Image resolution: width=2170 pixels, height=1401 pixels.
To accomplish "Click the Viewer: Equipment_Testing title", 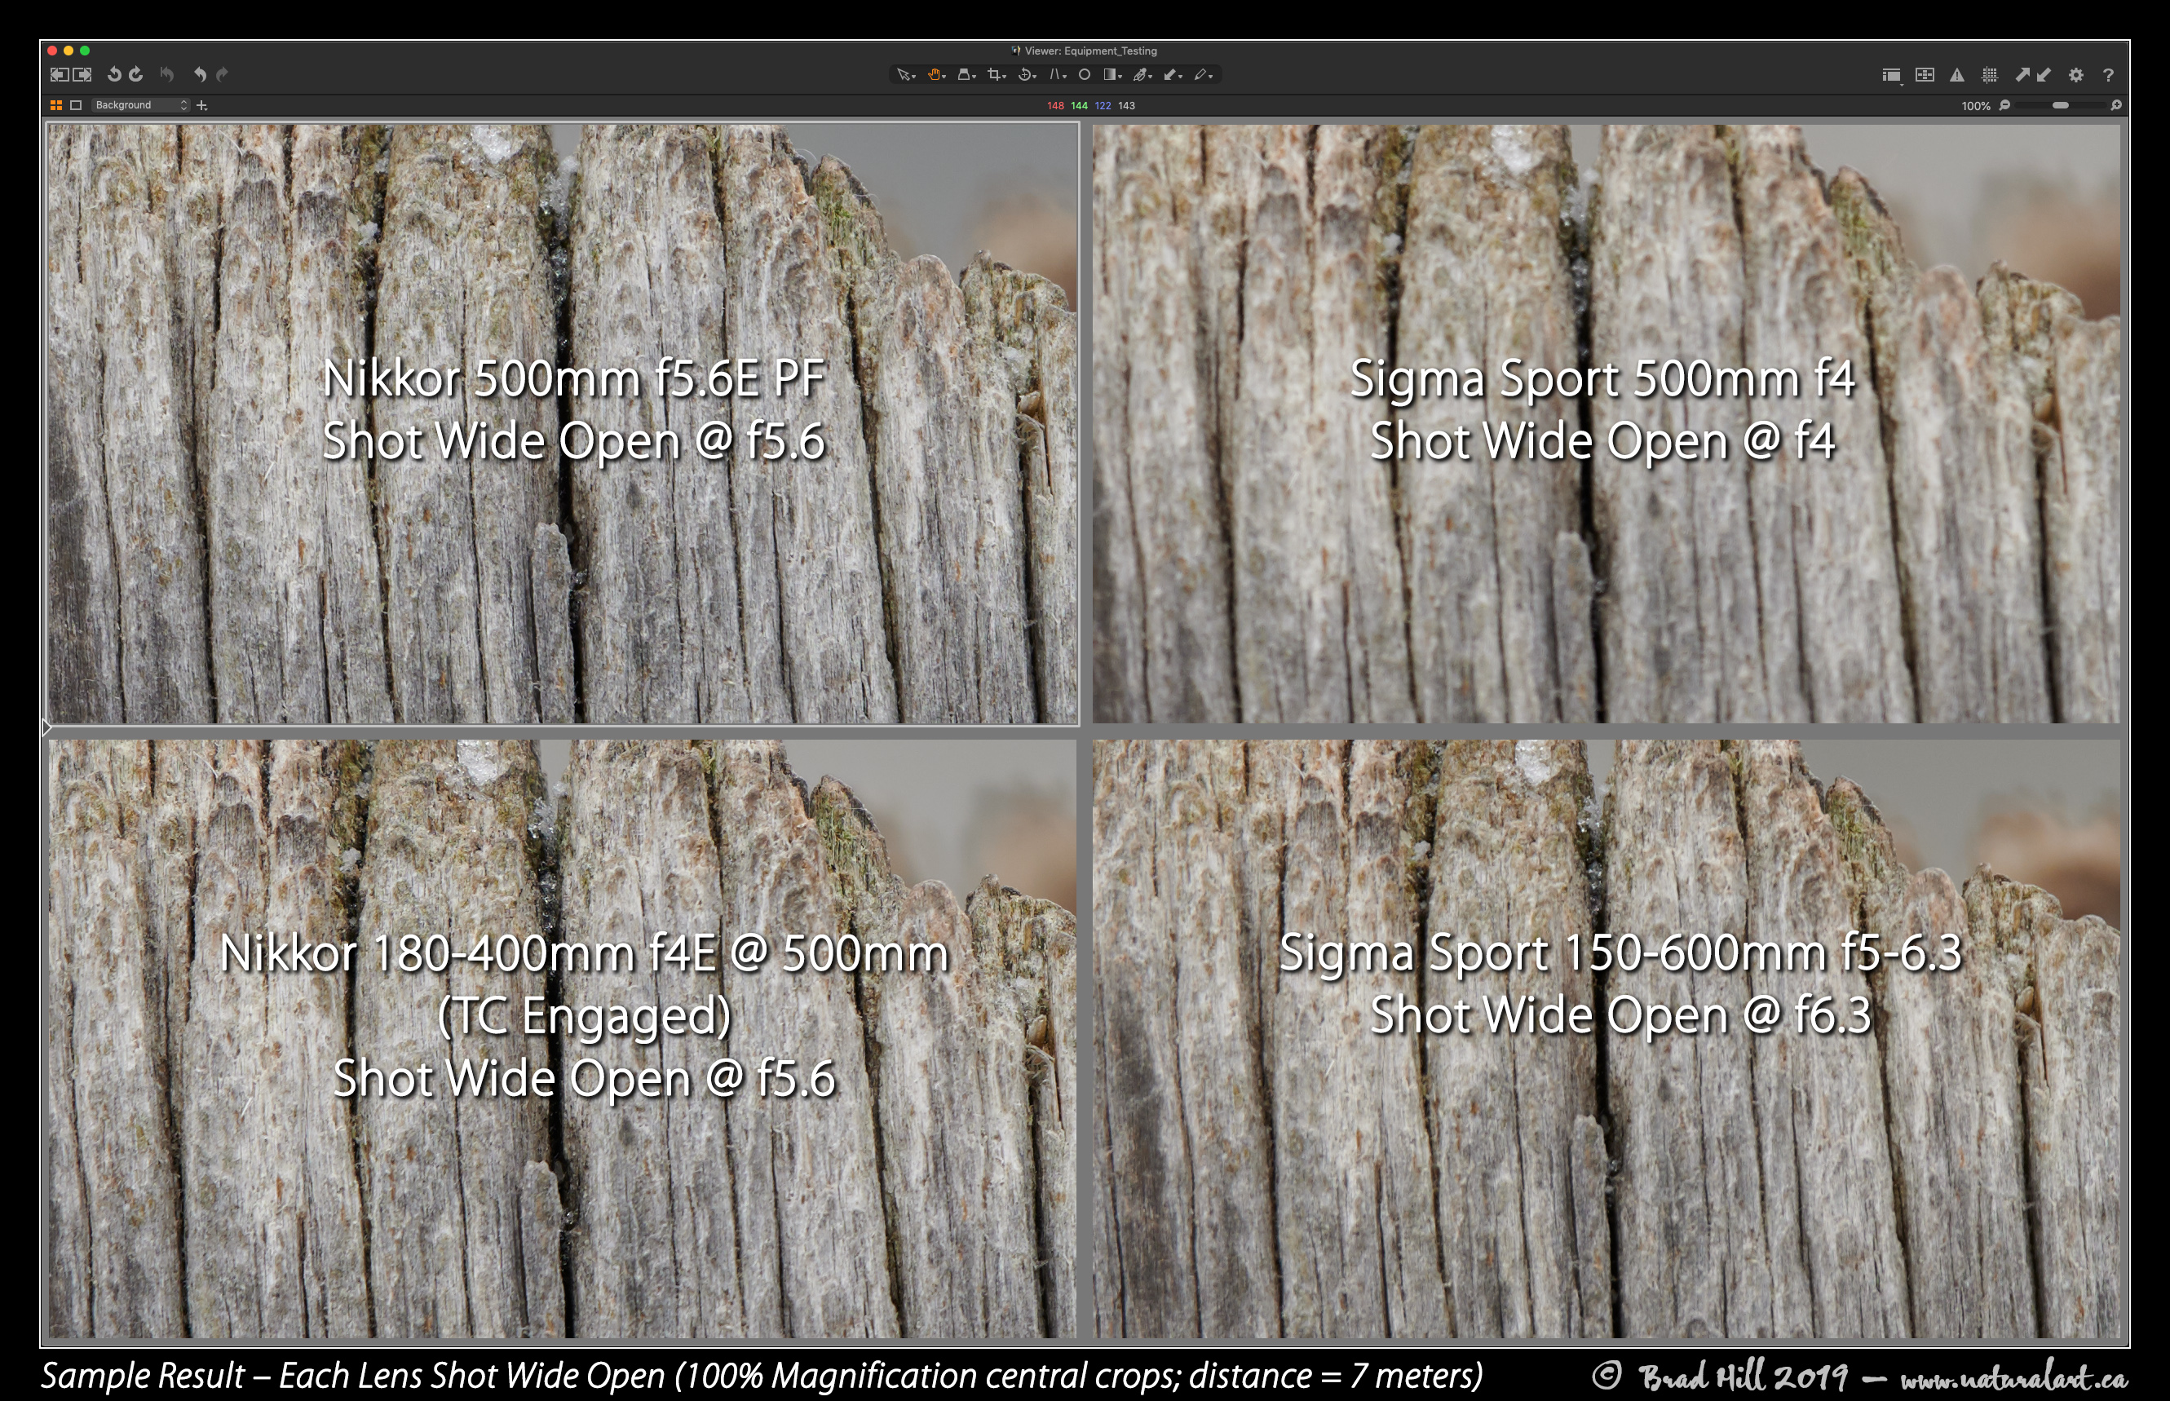I will pyautogui.click(x=1090, y=51).
